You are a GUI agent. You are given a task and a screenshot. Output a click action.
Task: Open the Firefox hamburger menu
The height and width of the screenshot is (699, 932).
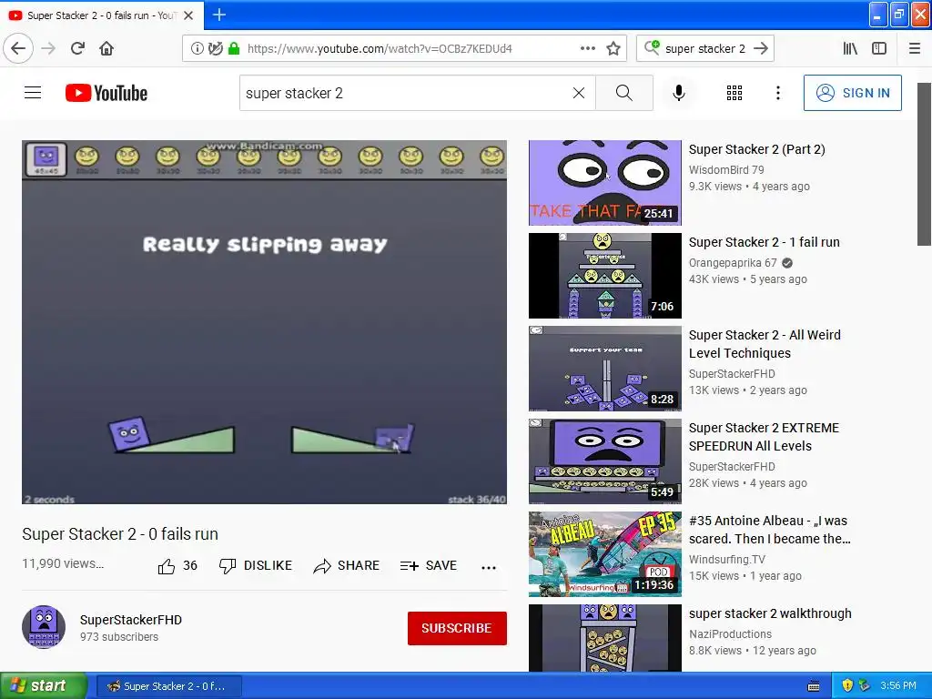click(915, 49)
